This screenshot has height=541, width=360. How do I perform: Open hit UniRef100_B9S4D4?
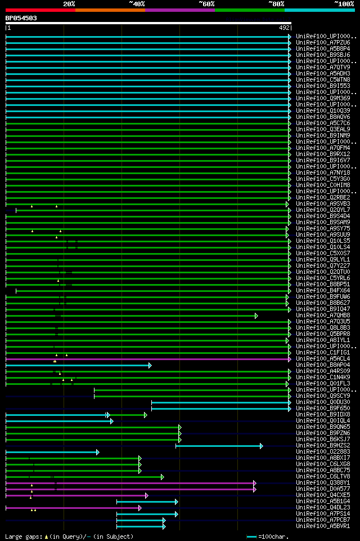pos(323,216)
